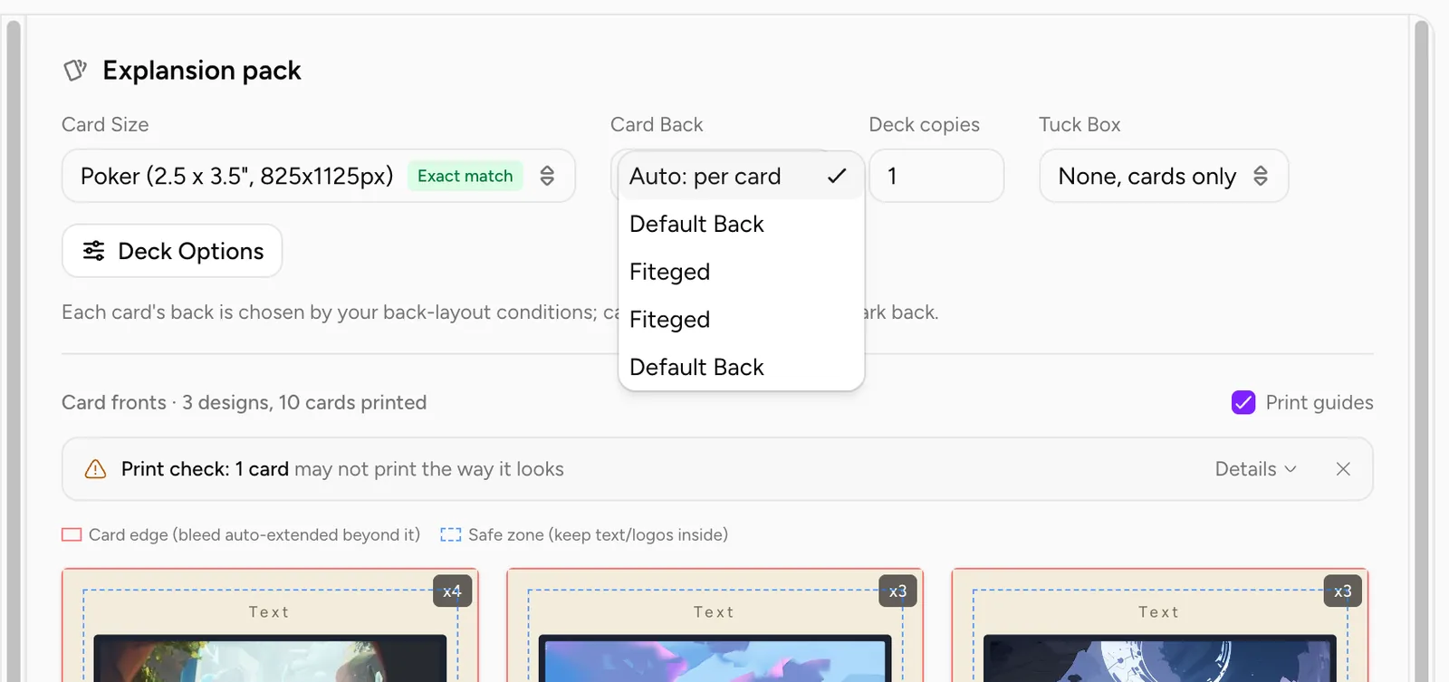Click the cards icon beside Explansion pack
Image resolution: width=1449 pixels, height=682 pixels.
75,70
